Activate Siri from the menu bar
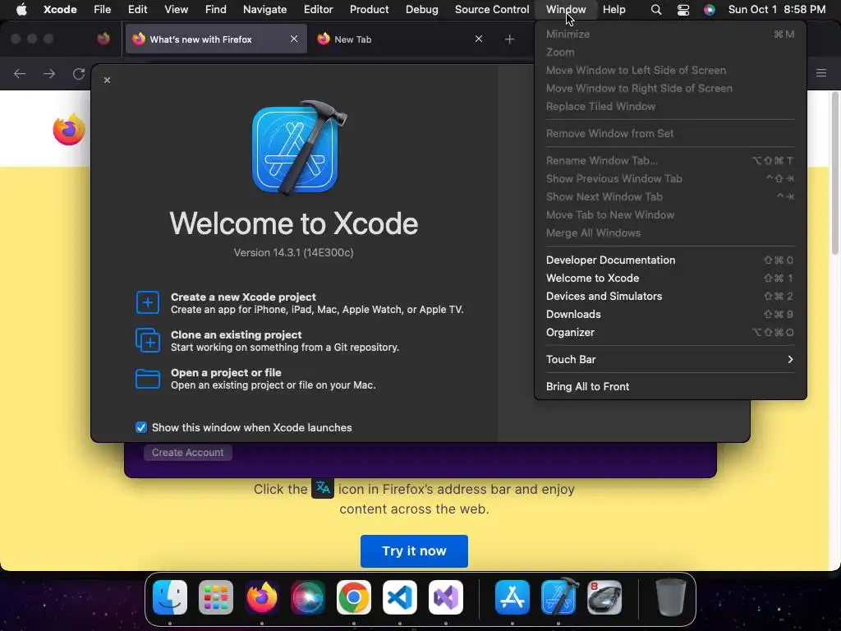This screenshot has height=631, width=841. coord(709,10)
